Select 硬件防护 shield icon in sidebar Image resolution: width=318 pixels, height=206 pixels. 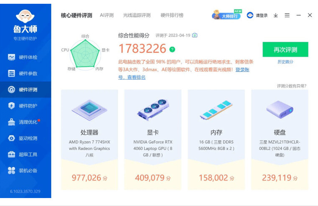11,106
